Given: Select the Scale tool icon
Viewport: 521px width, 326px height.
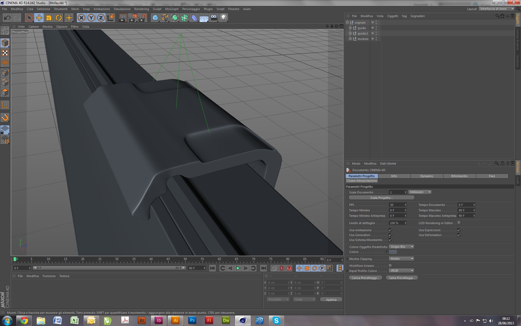Looking at the screenshot, I should click(49, 18).
